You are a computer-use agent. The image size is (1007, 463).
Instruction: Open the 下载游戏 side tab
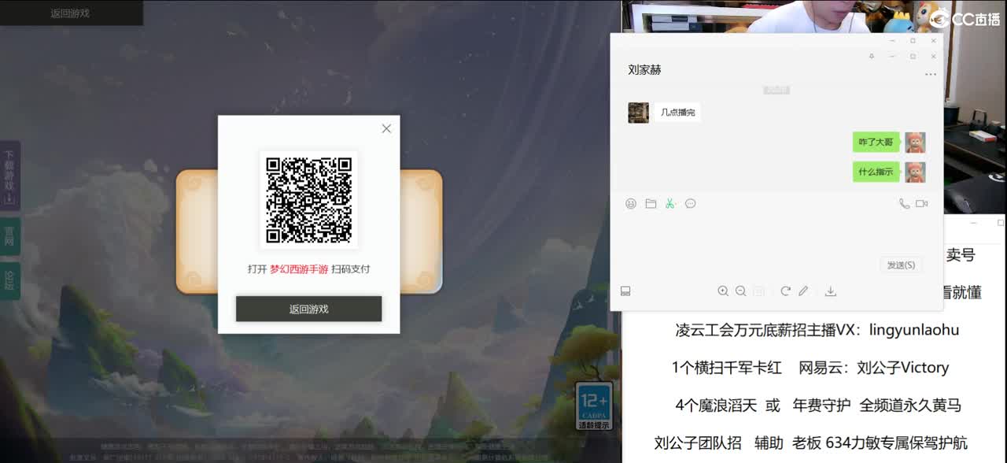pos(9,176)
